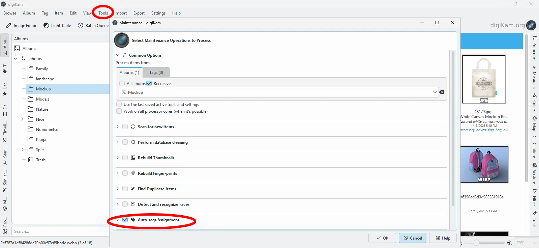Image resolution: width=539 pixels, height=248 pixels.
Task: Check Rebuild Thumbnails option
Action: [x=125, y=158]
